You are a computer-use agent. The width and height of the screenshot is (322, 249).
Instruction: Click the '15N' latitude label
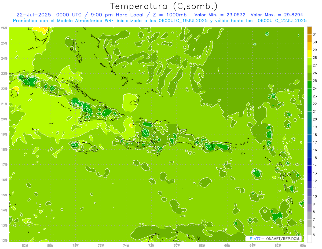click(x=4, y=195)
